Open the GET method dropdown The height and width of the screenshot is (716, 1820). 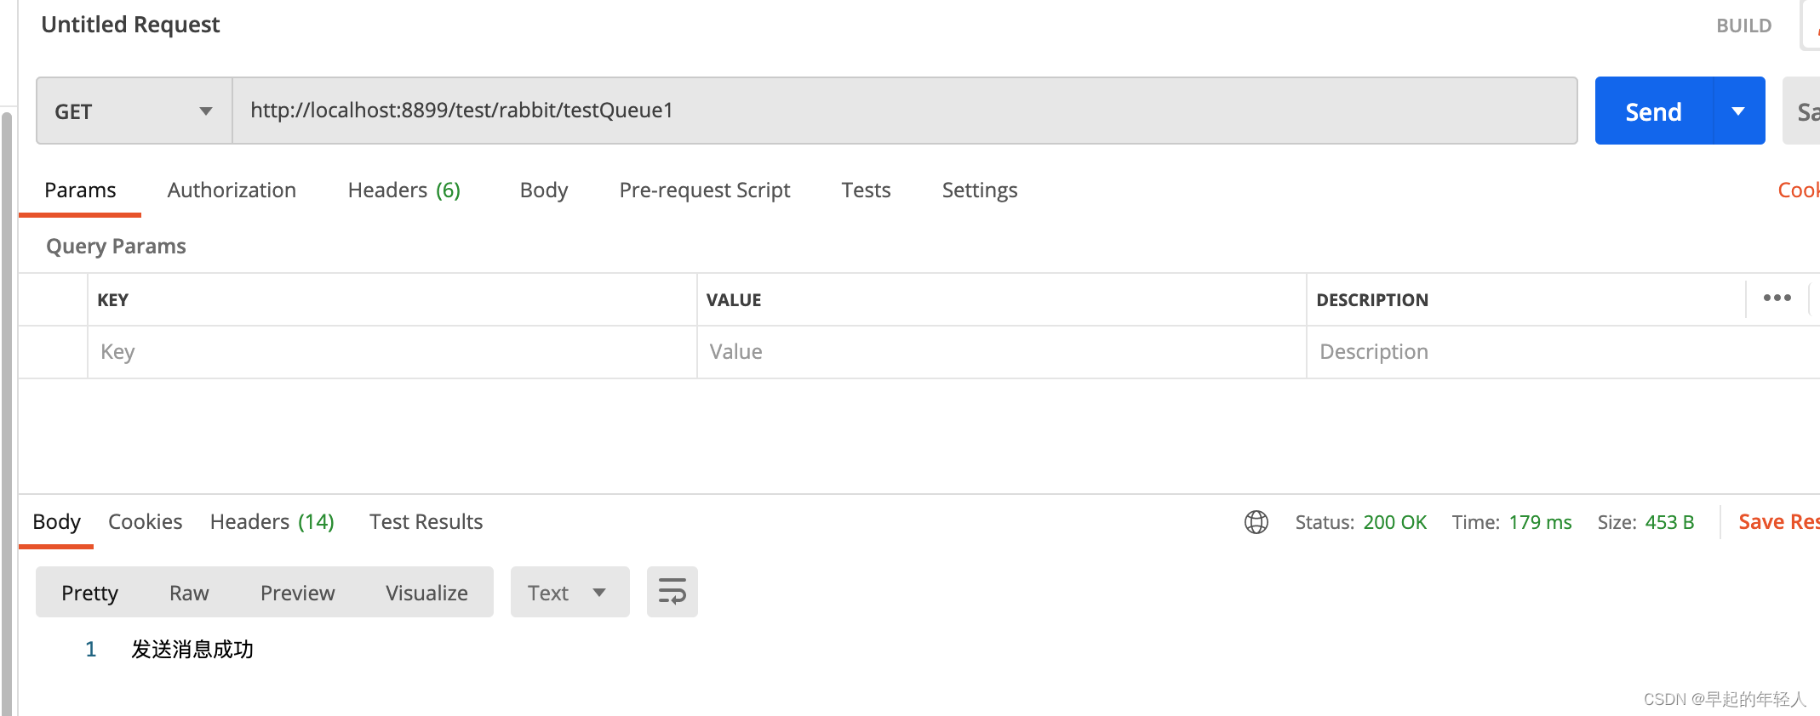coord(134,111)
